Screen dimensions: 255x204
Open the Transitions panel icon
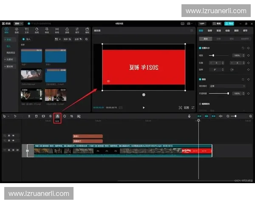coord(57,30)
